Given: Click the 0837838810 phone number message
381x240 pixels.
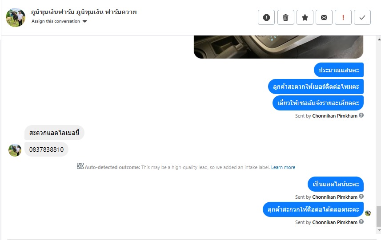Looking at the screenshot, I should tap(46, 150).
